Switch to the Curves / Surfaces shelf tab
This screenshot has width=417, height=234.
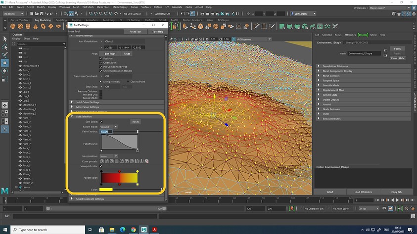tap(20, 20)
